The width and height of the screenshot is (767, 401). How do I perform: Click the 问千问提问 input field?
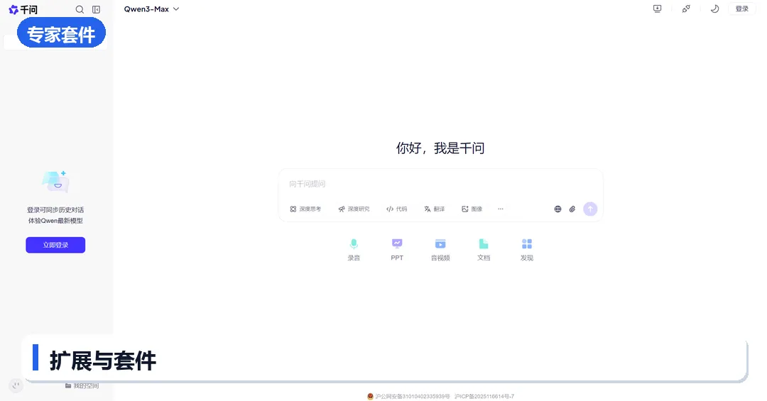[440, 184]
